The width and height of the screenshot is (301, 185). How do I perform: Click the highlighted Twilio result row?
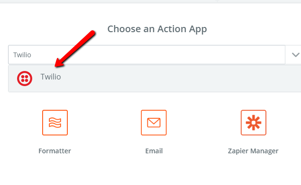tap(155, 79)
